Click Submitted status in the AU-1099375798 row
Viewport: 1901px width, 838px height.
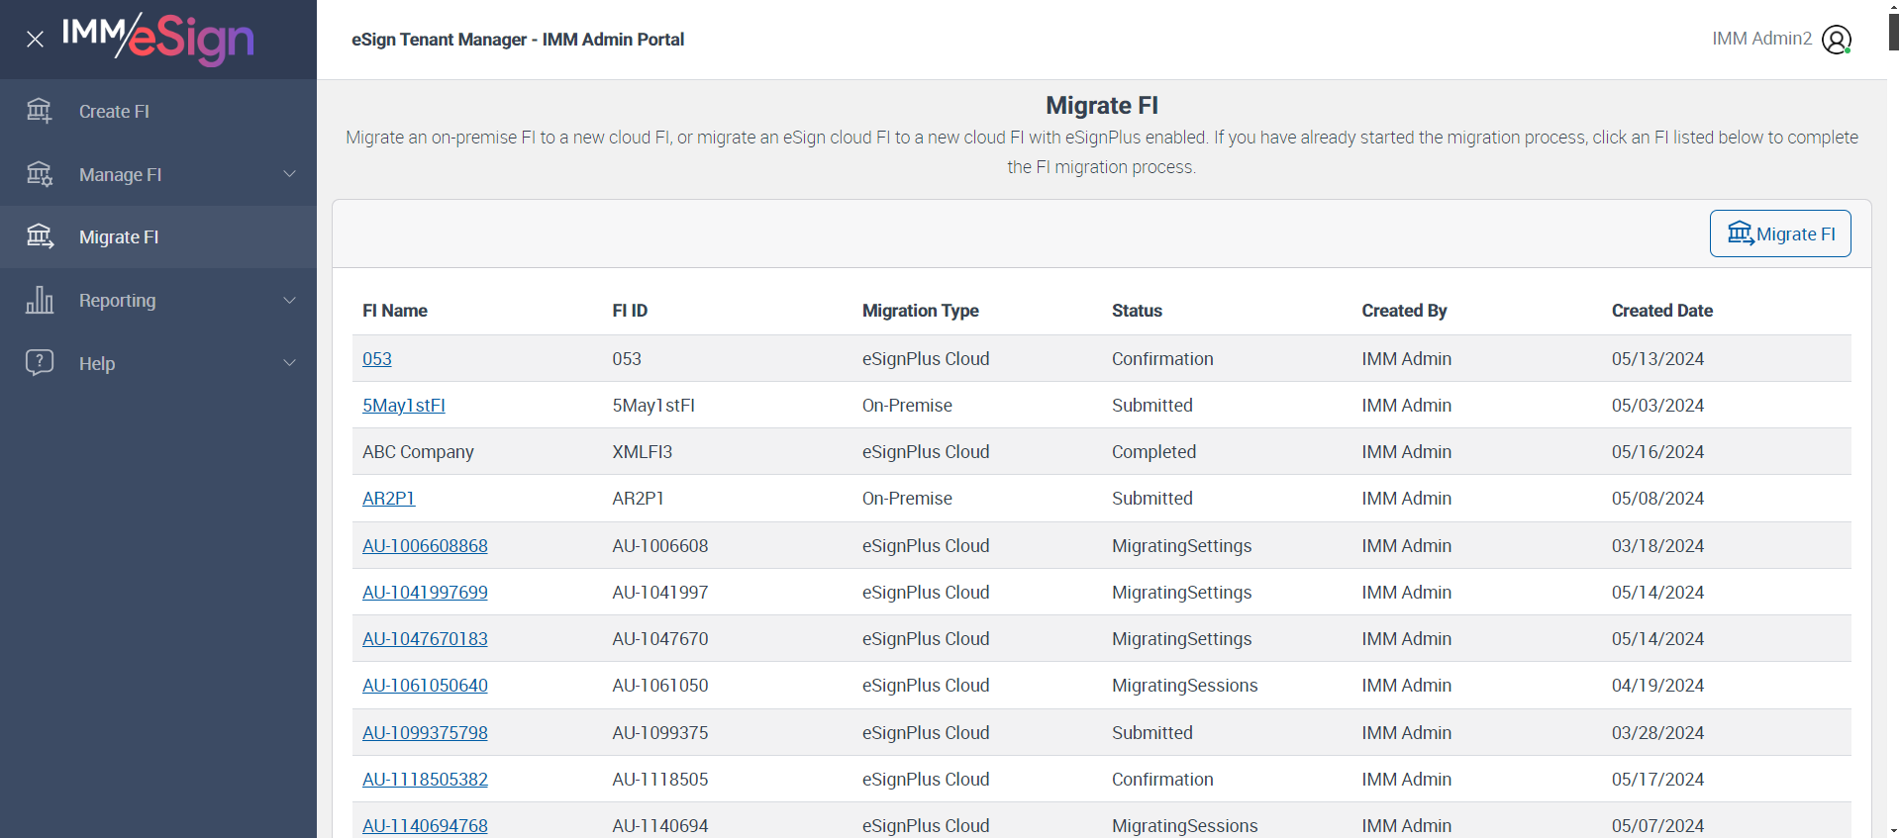[1152, 733]
